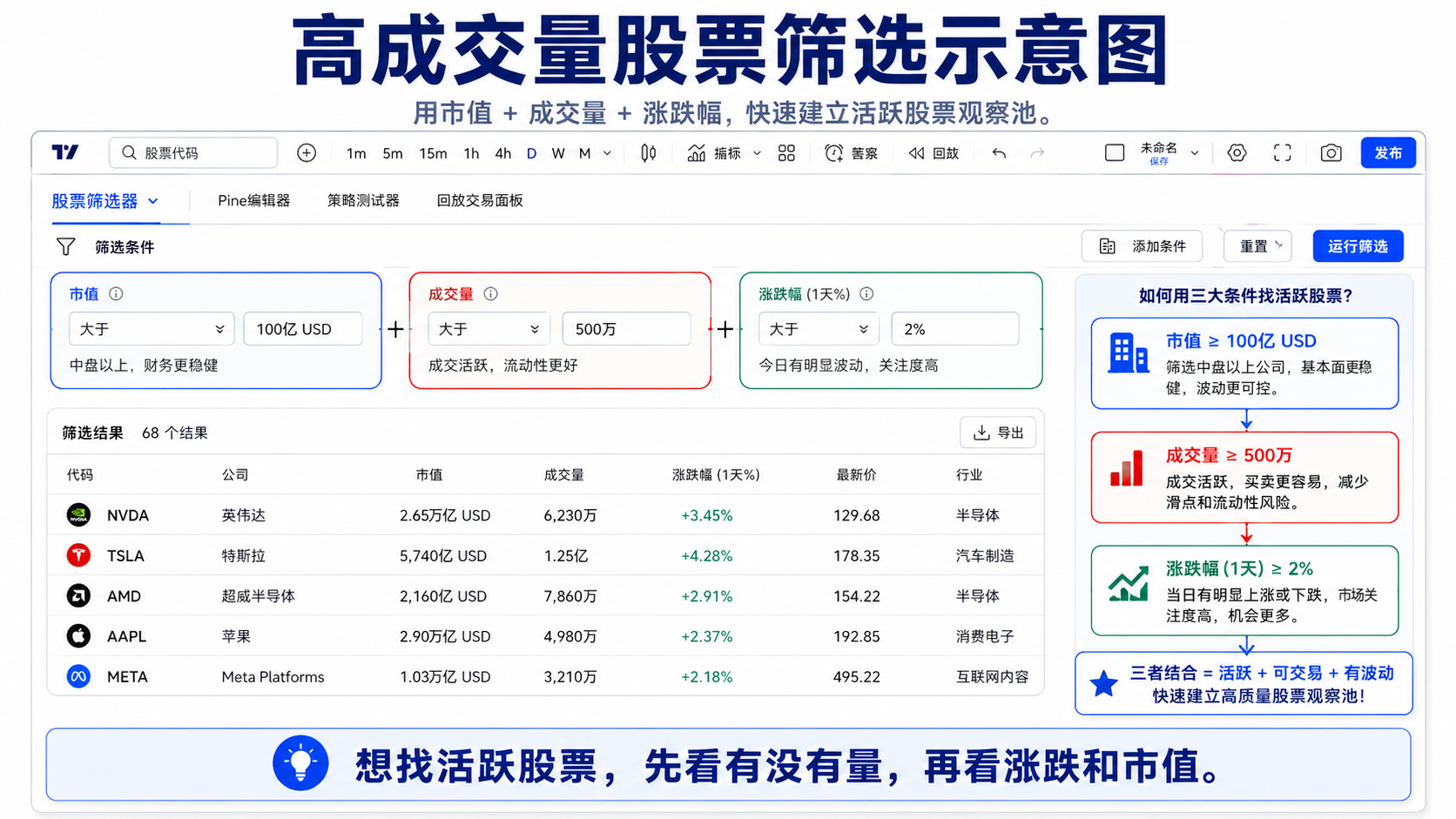Select the D daily timeframe
The image size is (1456, 819).
(x=531, y=153)
